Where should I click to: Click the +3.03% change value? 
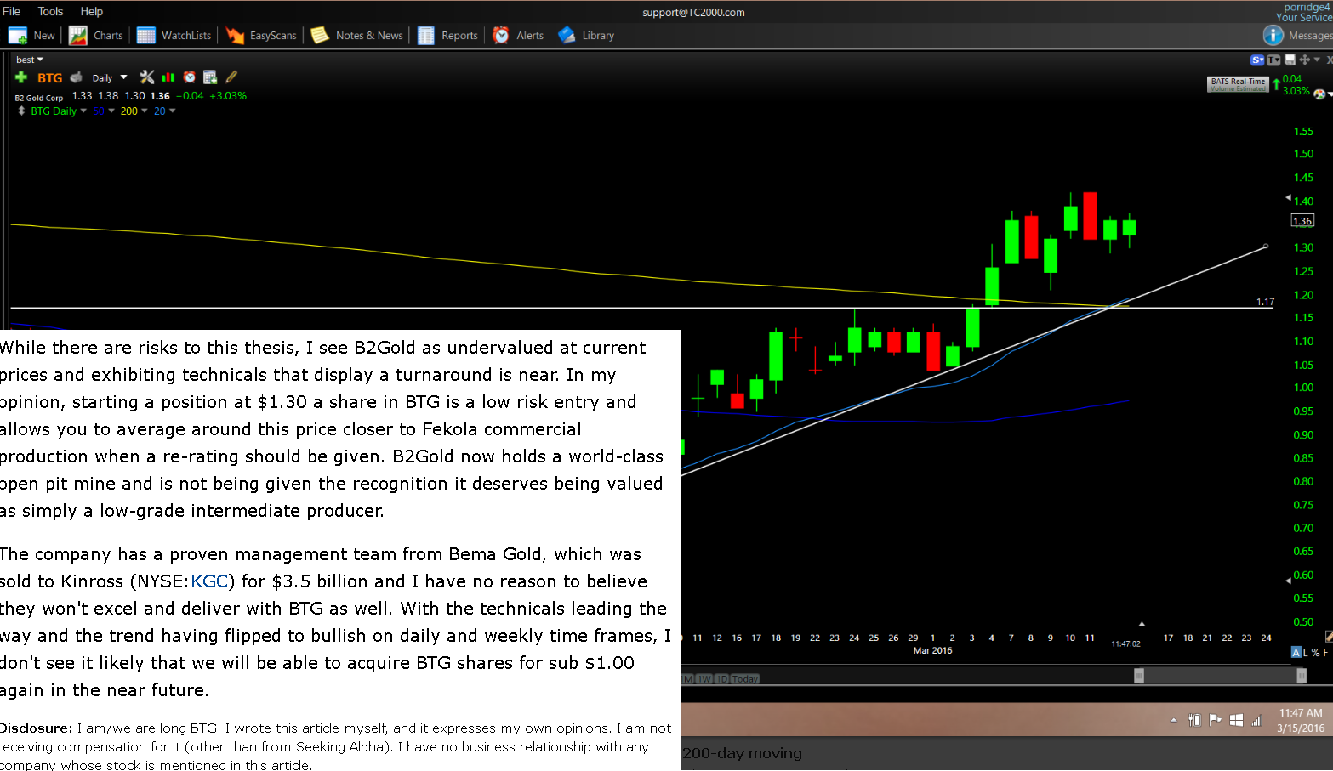(228, 96)
